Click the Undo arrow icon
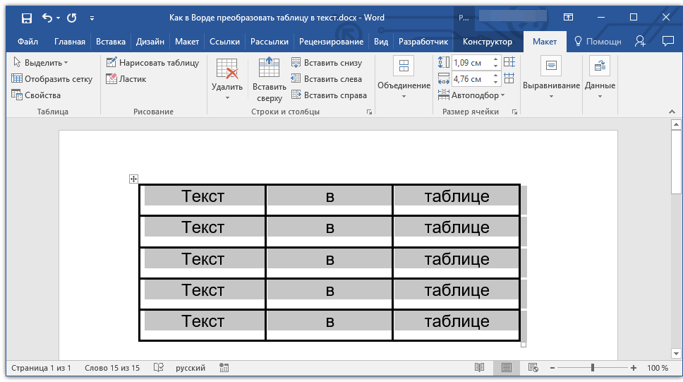This screenshot has height=382, width=683. click(47, 18)
